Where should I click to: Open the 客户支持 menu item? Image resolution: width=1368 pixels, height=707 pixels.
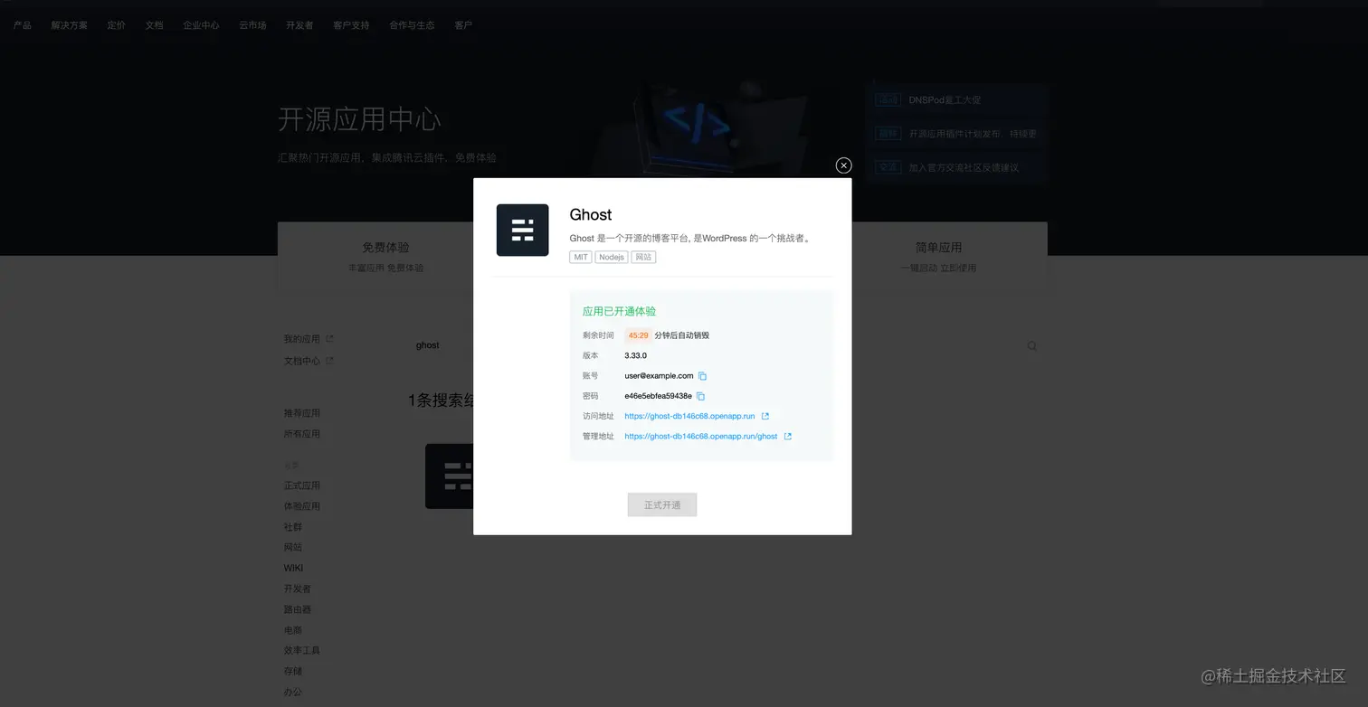click(351, 25)
